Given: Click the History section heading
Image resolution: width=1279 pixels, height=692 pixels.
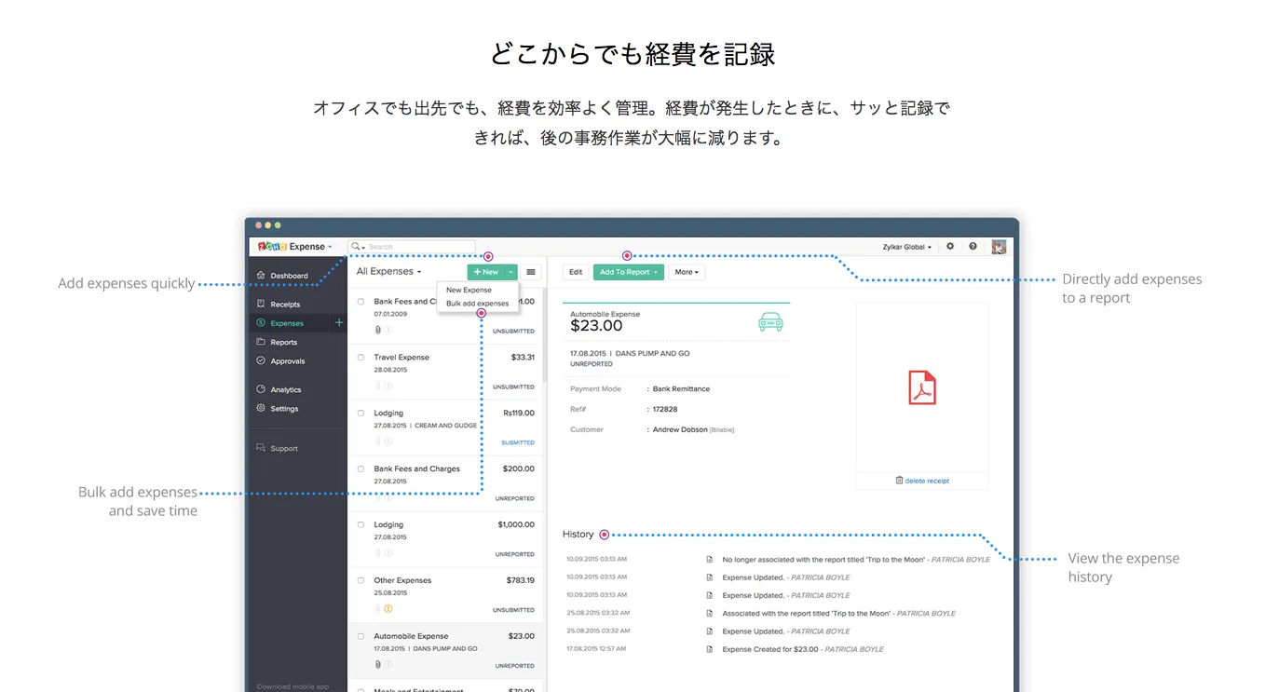Looking at the screenshot, I should click(x=578, y=535).
